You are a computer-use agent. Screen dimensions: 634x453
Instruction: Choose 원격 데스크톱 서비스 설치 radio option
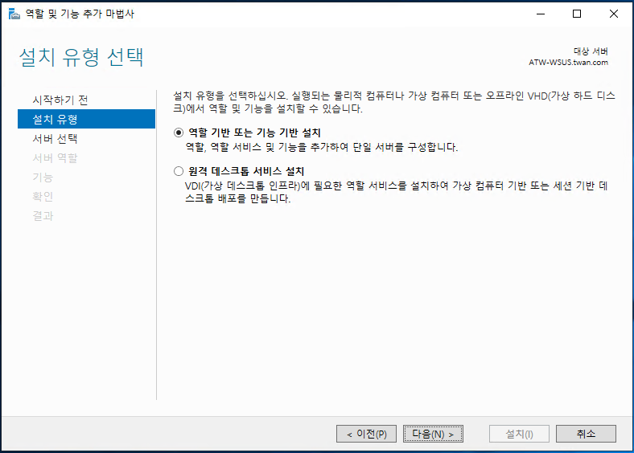point(179,171)
